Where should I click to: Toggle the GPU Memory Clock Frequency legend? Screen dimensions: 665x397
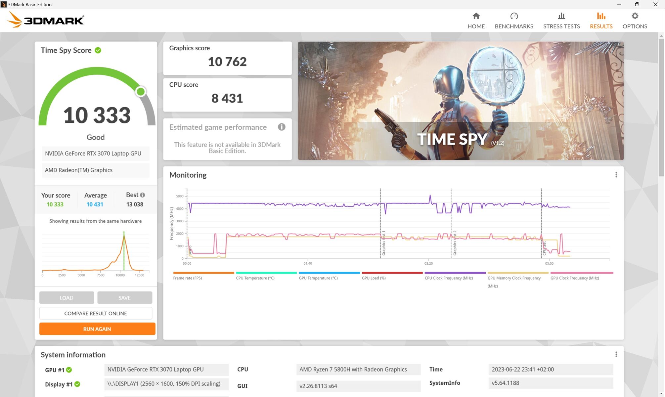point(518,280)
